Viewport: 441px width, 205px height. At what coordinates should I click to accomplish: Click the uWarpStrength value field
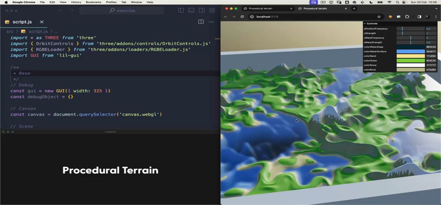(x=431, y=42)
